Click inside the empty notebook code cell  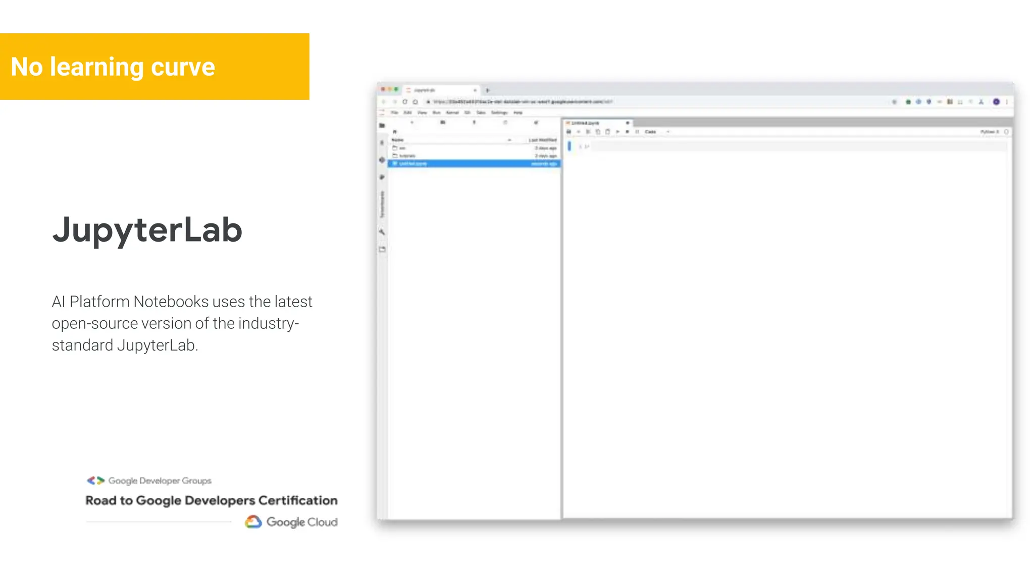click(798, 146)
